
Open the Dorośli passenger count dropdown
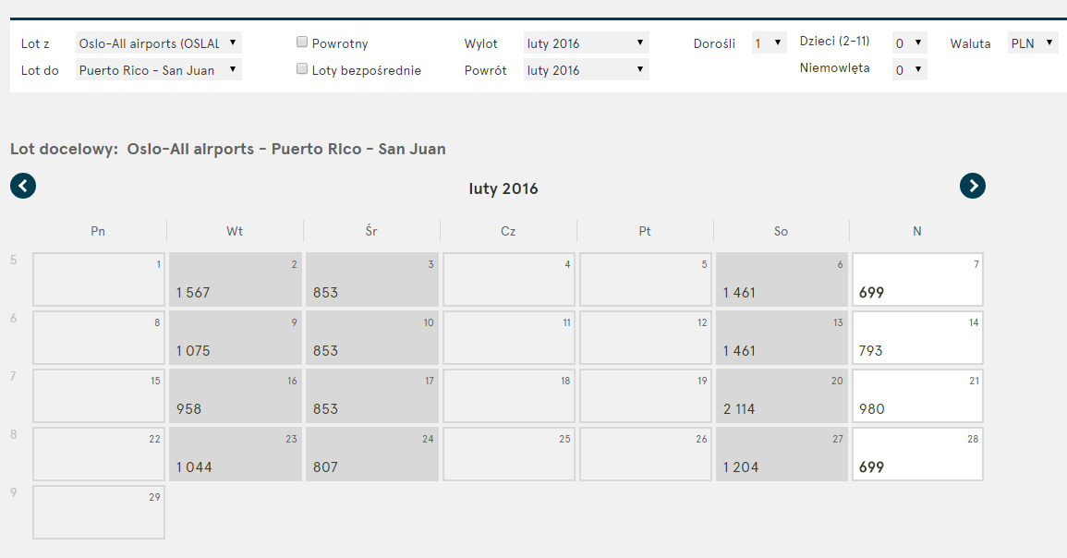tap(769, 42)
